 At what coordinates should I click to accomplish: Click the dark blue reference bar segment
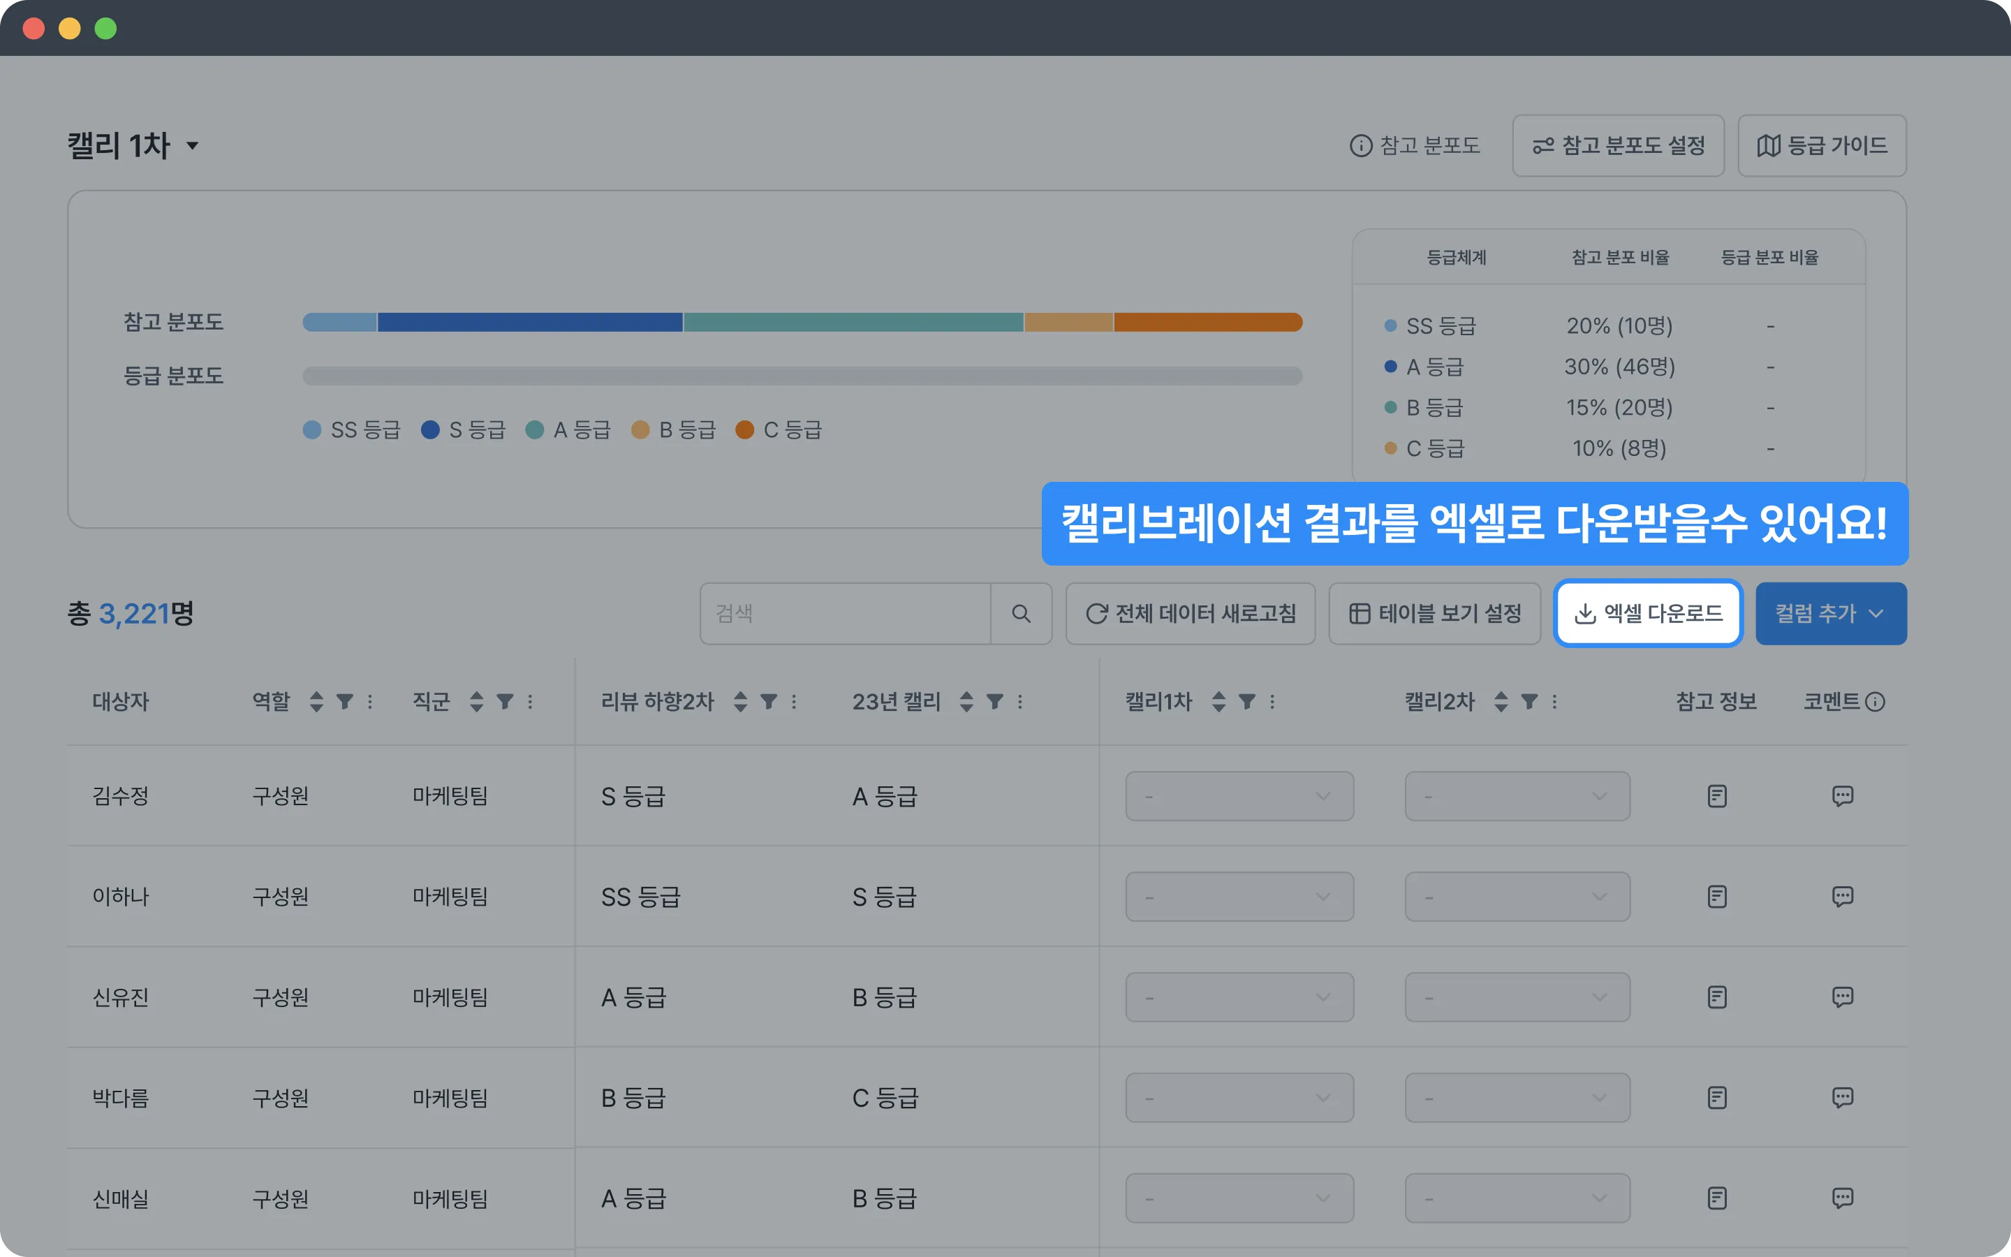coord(530,322)
